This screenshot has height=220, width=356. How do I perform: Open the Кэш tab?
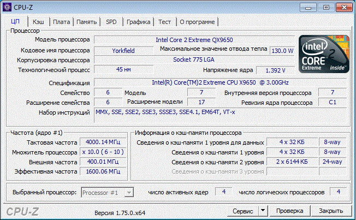[x=38, y=22]
